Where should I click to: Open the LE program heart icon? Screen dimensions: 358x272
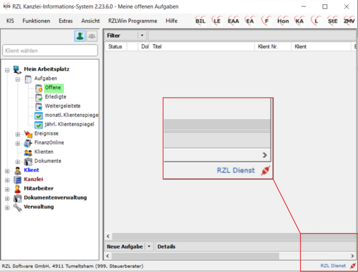click(217, 21)
